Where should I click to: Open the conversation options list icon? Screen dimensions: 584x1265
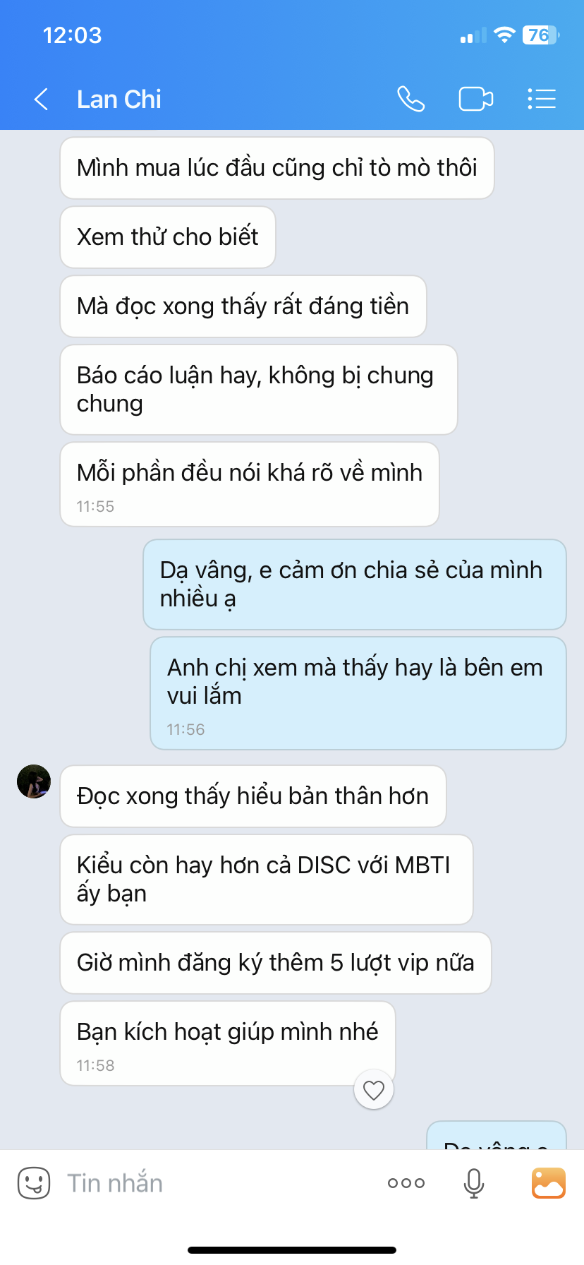(542, 99)
